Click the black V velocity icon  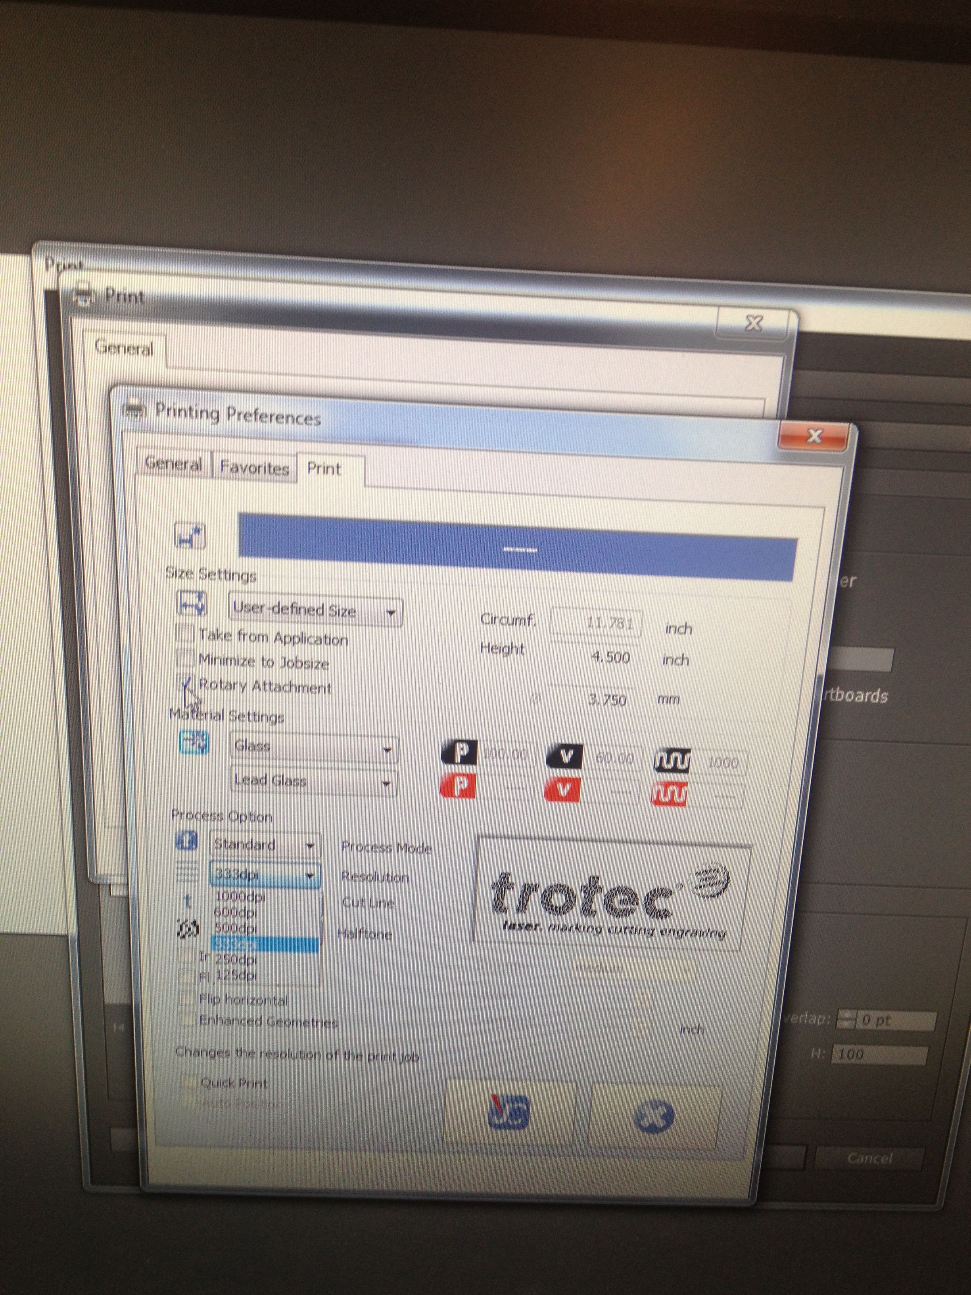564,757
